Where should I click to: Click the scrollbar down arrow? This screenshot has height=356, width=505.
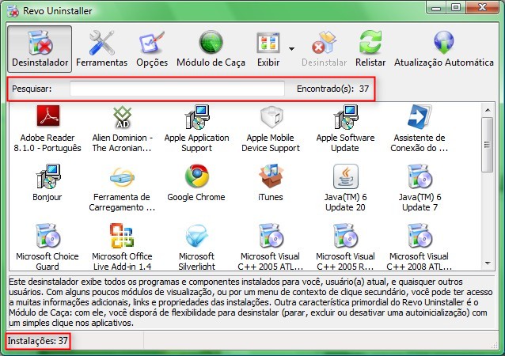(x=488, y=263)
